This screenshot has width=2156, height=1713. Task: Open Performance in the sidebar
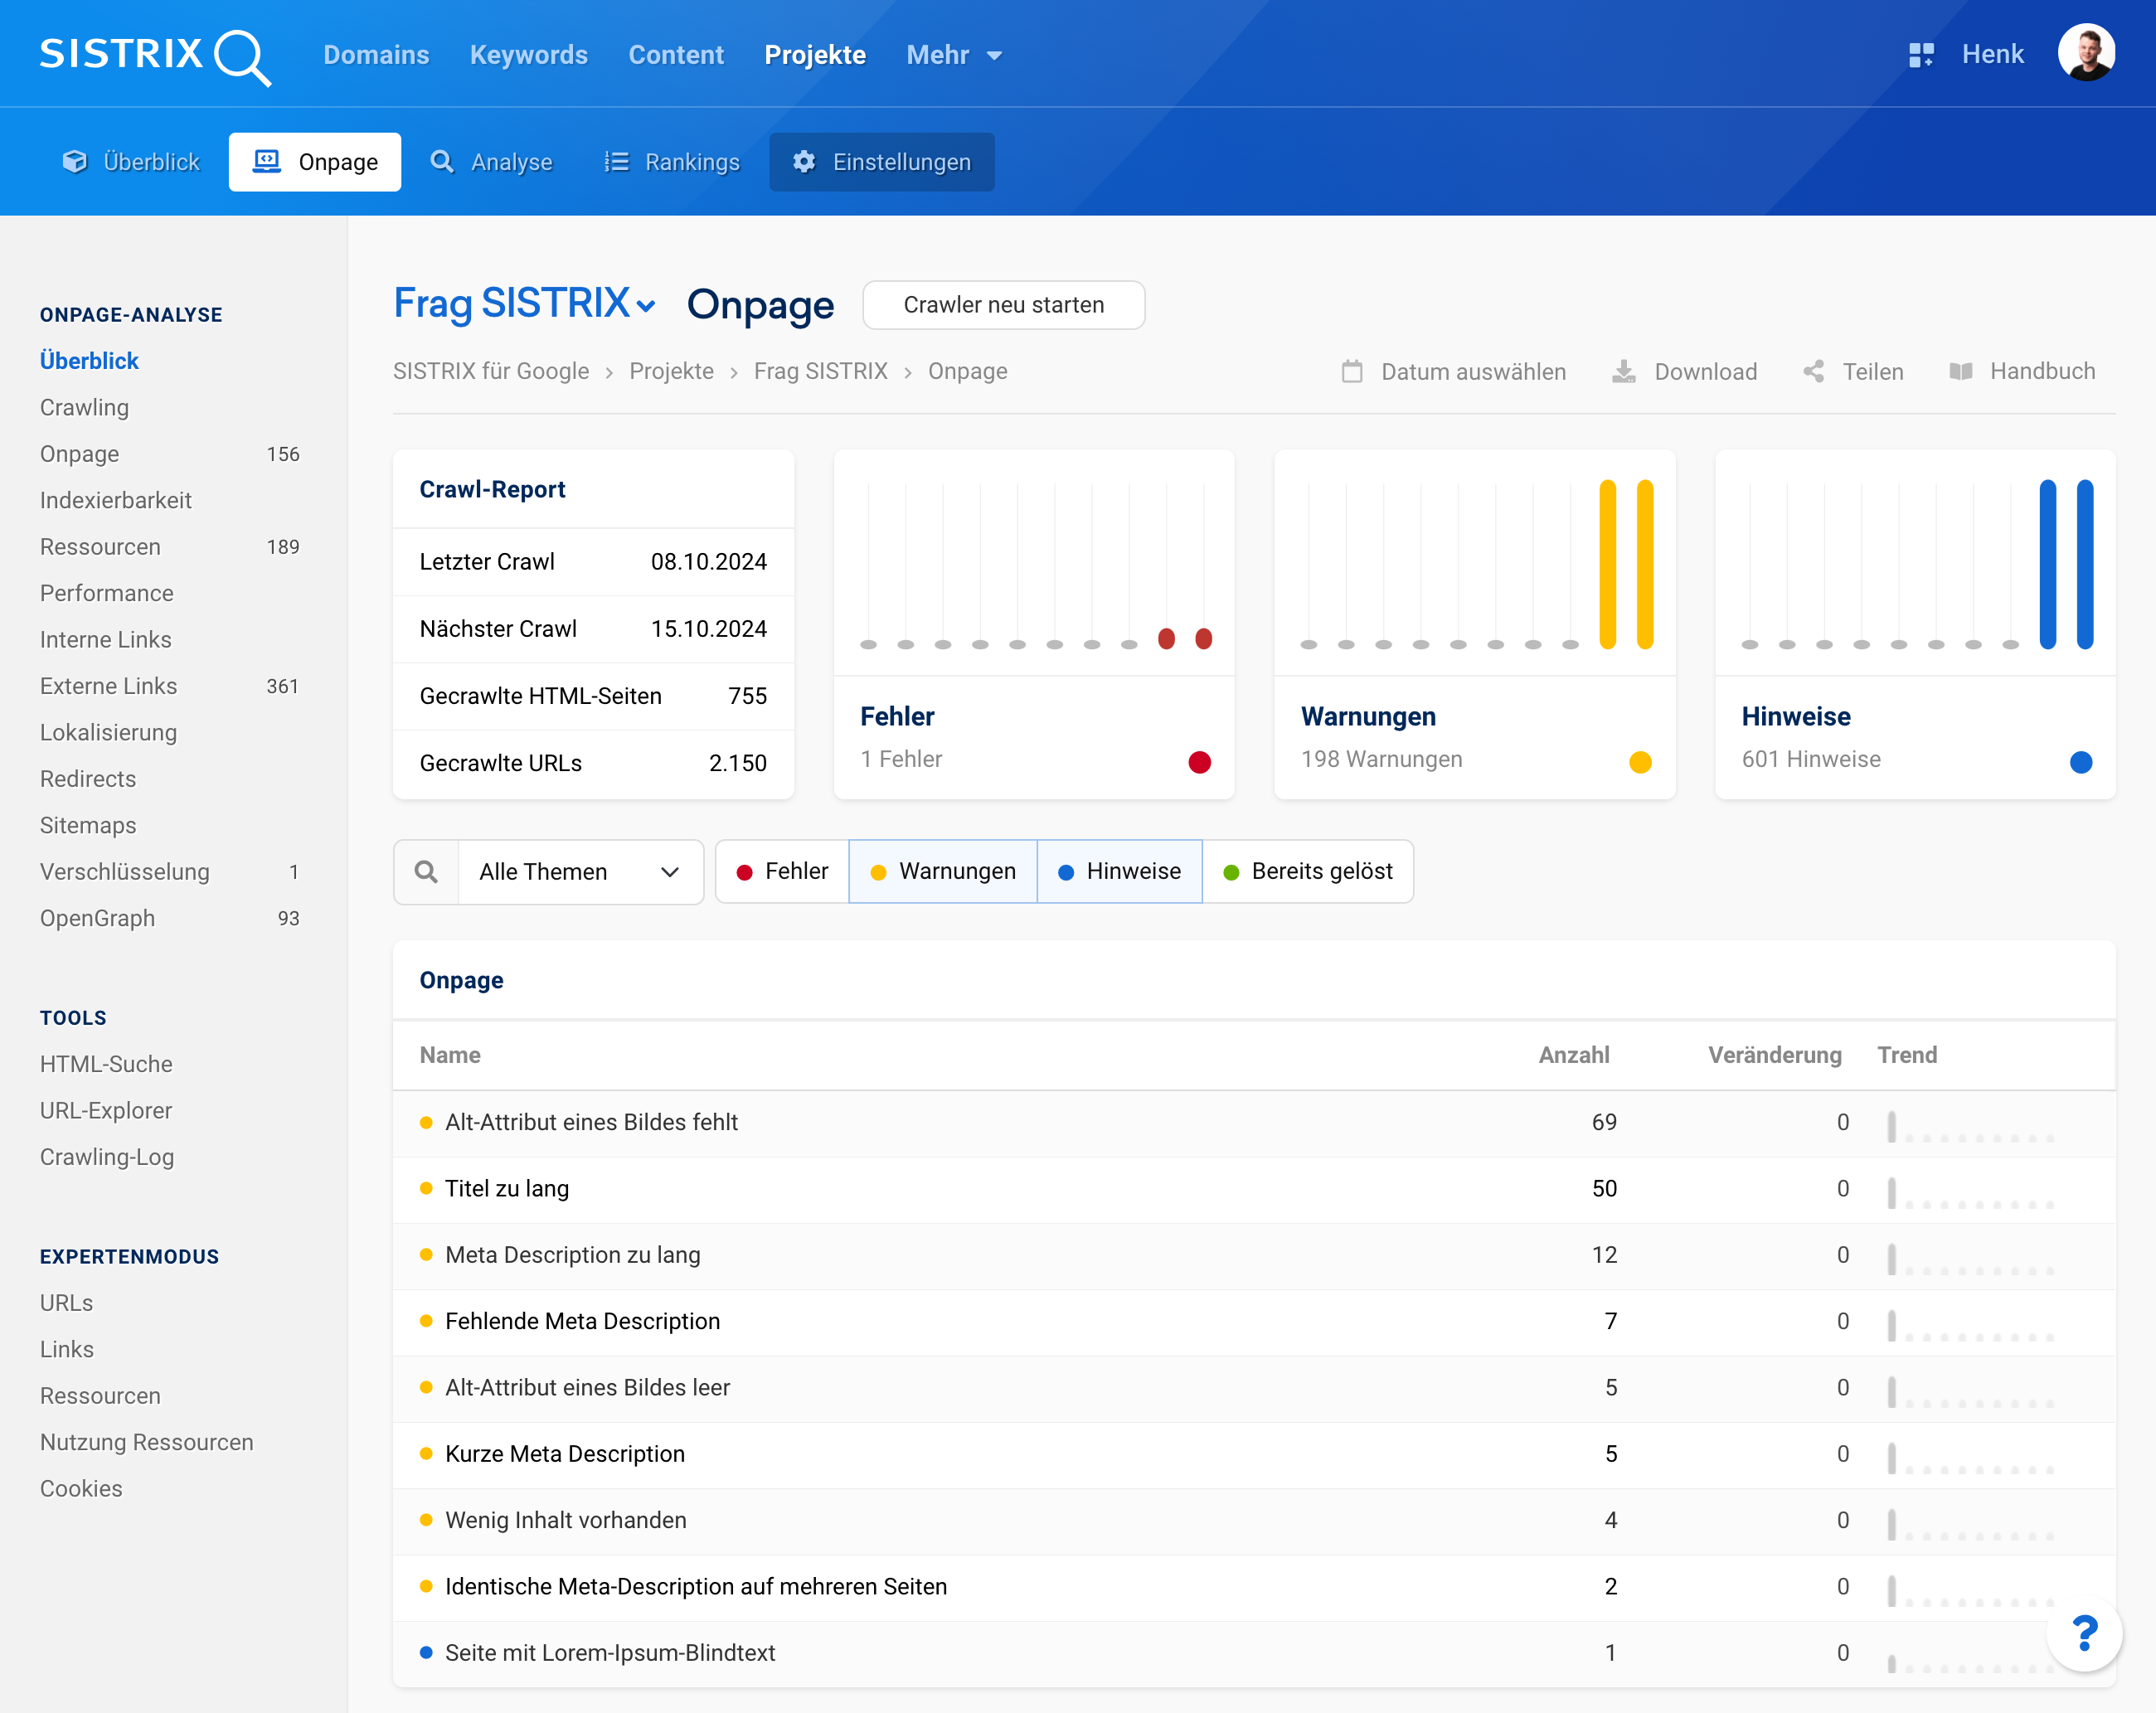pos(107,593)
